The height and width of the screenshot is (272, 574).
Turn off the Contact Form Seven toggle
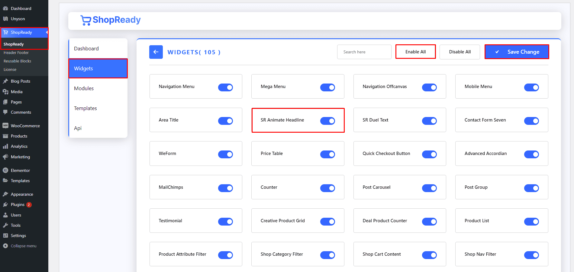tap(531, 121)
